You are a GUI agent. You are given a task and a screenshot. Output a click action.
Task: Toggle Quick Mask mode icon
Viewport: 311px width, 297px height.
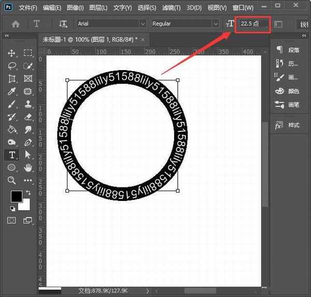[x=11, y=220]
